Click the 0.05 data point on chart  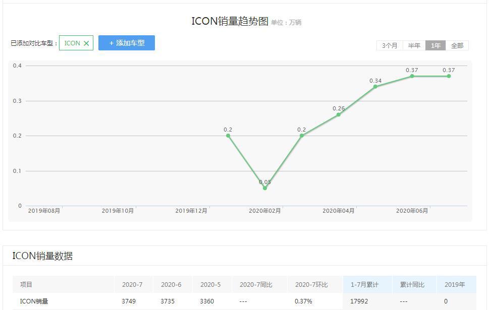pos(265,188)
